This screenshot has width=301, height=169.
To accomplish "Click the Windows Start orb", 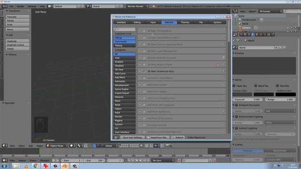I will [x=4, y=166].
